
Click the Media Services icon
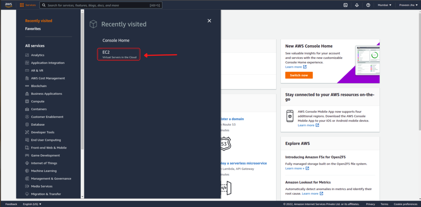[x=27, y=186]
